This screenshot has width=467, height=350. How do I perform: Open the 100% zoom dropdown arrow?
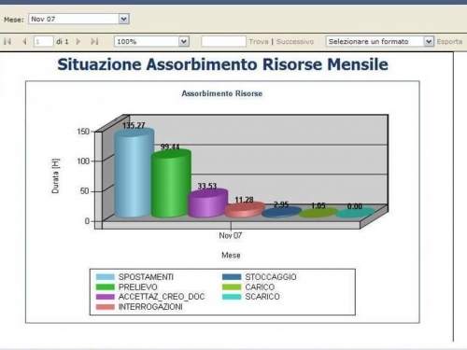[x=184, y=41]
